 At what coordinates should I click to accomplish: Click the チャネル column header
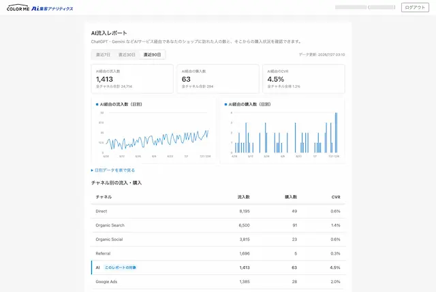coord(104,197)
